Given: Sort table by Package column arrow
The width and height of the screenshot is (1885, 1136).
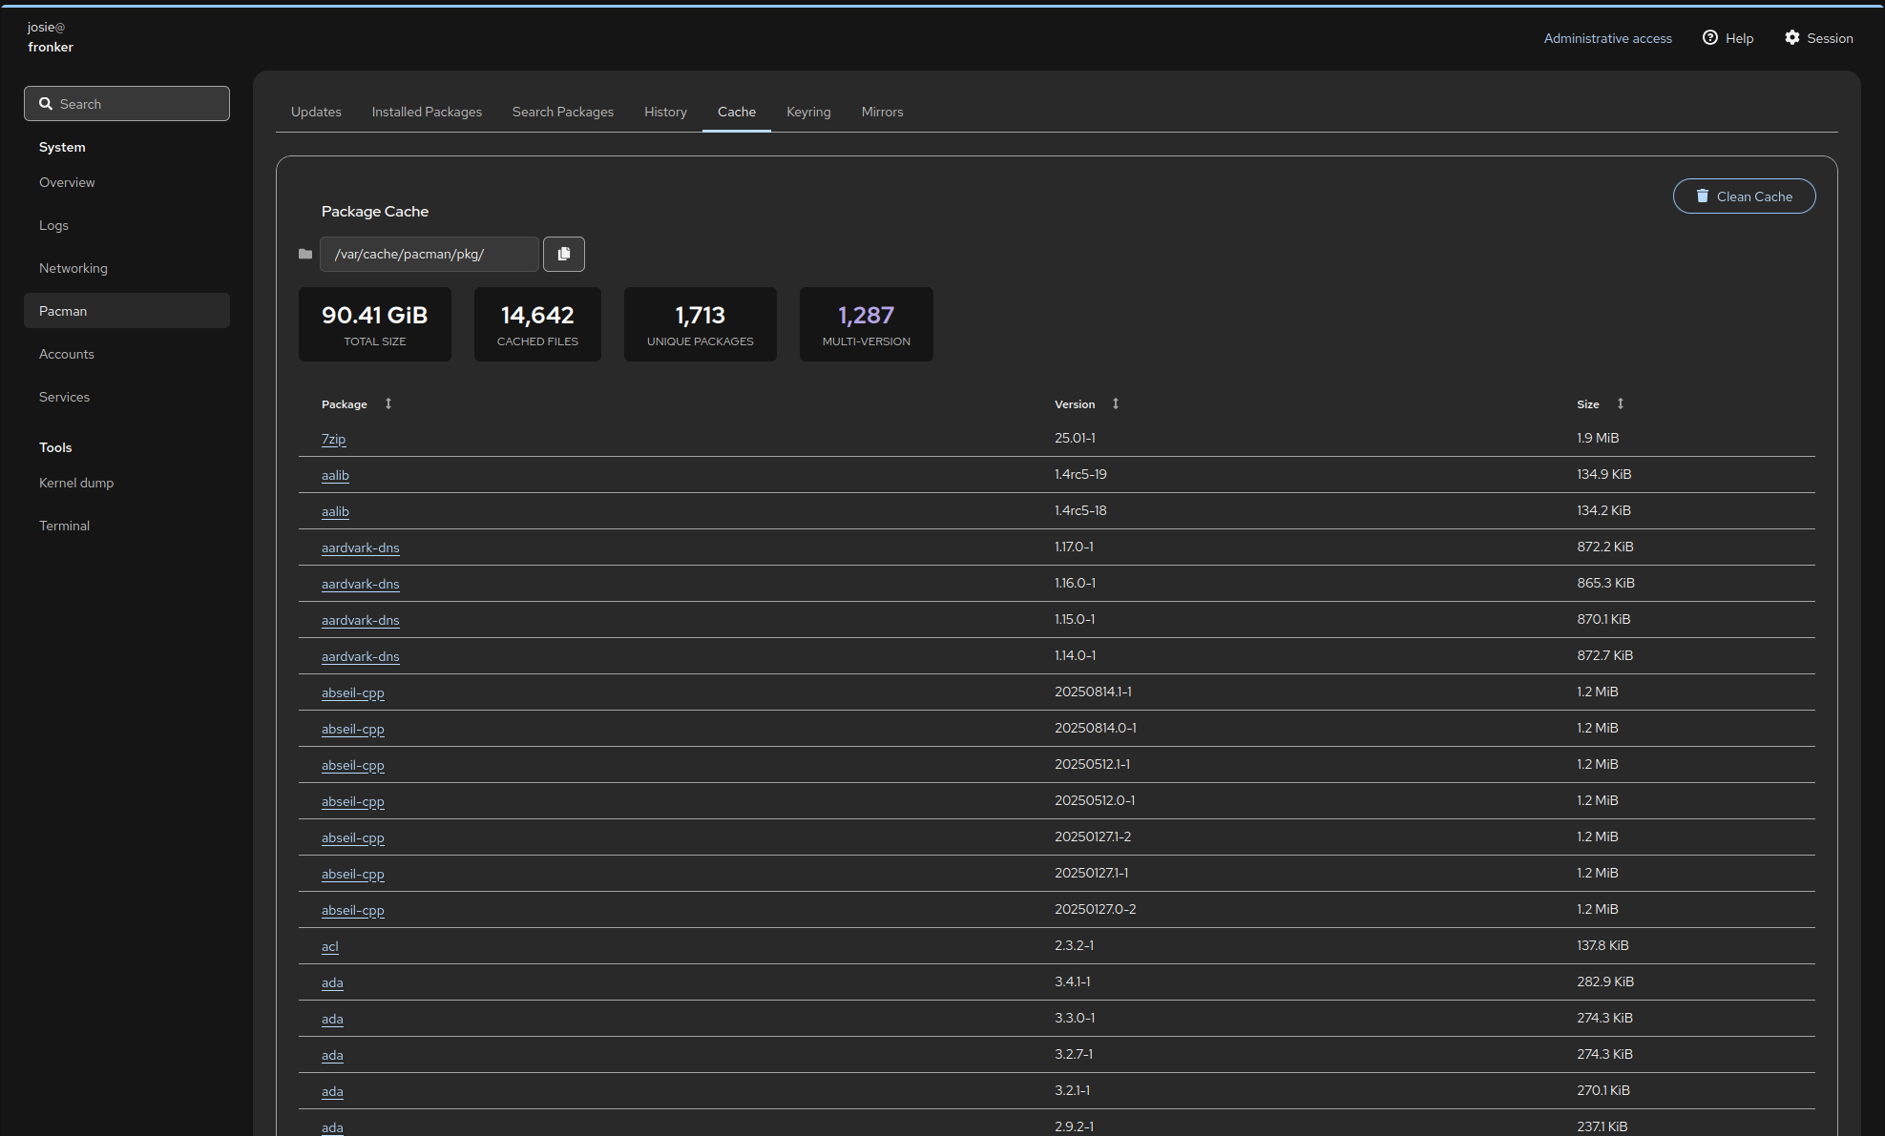Looking at the screenshot, I should click(x=388, y=403).
